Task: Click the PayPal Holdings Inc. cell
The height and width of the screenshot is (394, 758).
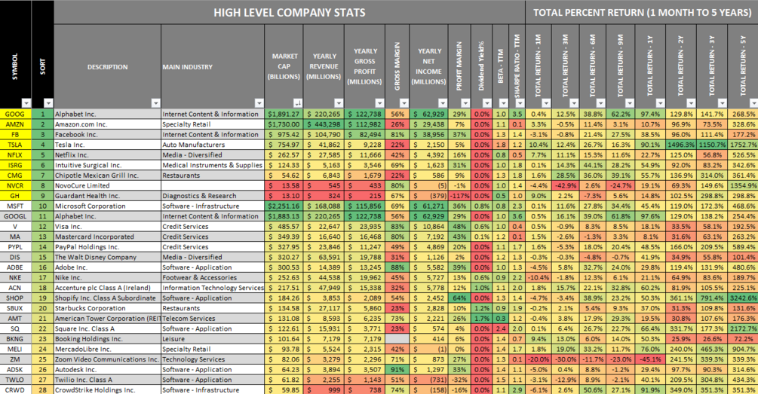Action: (x=107, y=247)
